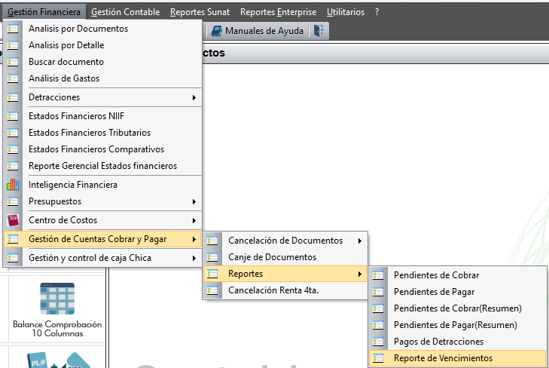Image resolution: width=549 pixels, height=368 pixels.
Task: Open the Reportes Enterprise menu
Action: [279, 12]
